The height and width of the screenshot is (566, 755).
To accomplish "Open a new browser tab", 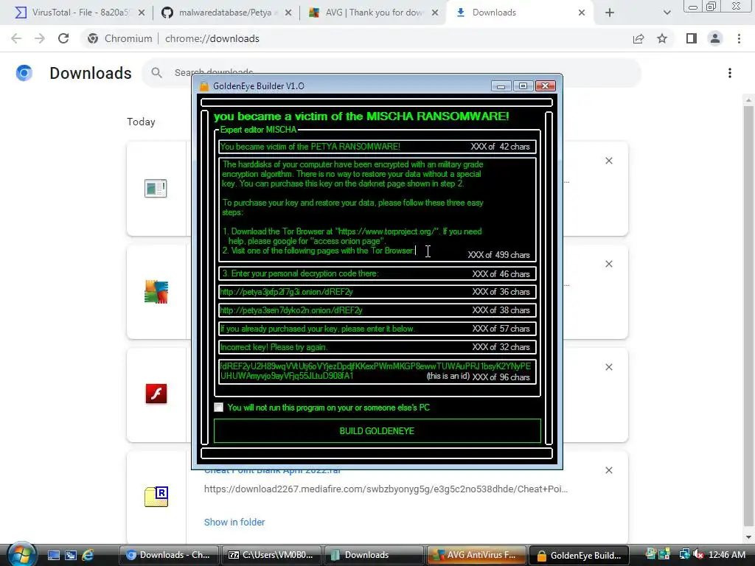I will click(610, 13).
